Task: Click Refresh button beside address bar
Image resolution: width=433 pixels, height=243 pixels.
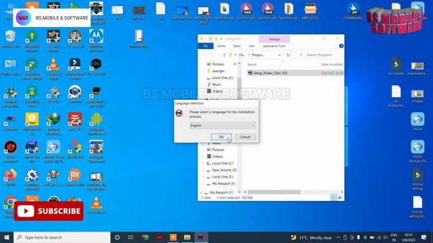Action: [x=288, y=55]
